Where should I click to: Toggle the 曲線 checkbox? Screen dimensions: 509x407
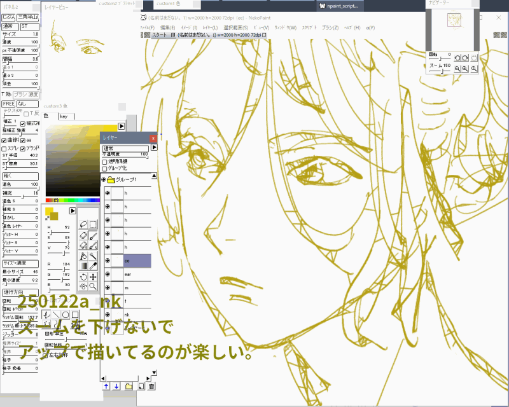pyautogui.click(x=4, y=140)
